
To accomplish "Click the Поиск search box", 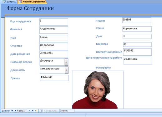I will coord(68,111).
